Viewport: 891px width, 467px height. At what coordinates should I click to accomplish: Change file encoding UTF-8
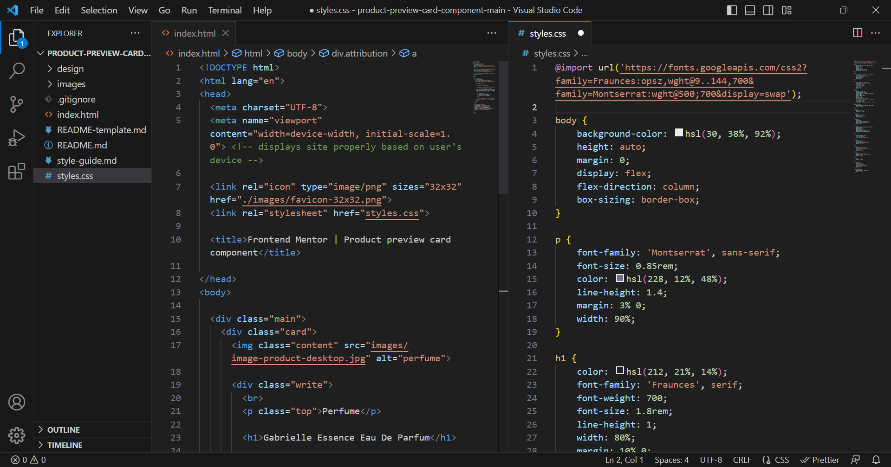click(711, 460)
